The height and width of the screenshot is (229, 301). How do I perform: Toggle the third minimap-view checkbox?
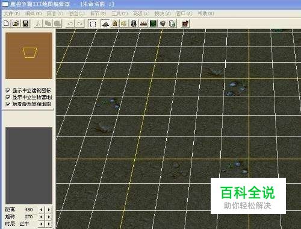pyautogui.click(x=8, y=104)
